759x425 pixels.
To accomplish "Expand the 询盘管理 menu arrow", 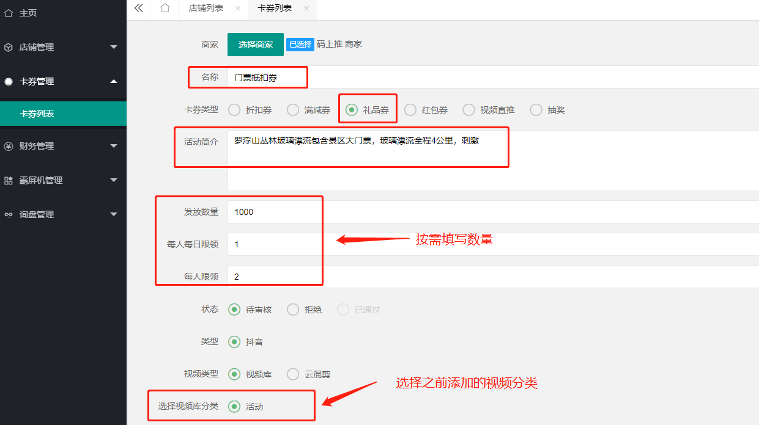I will [x=114, y=214].
